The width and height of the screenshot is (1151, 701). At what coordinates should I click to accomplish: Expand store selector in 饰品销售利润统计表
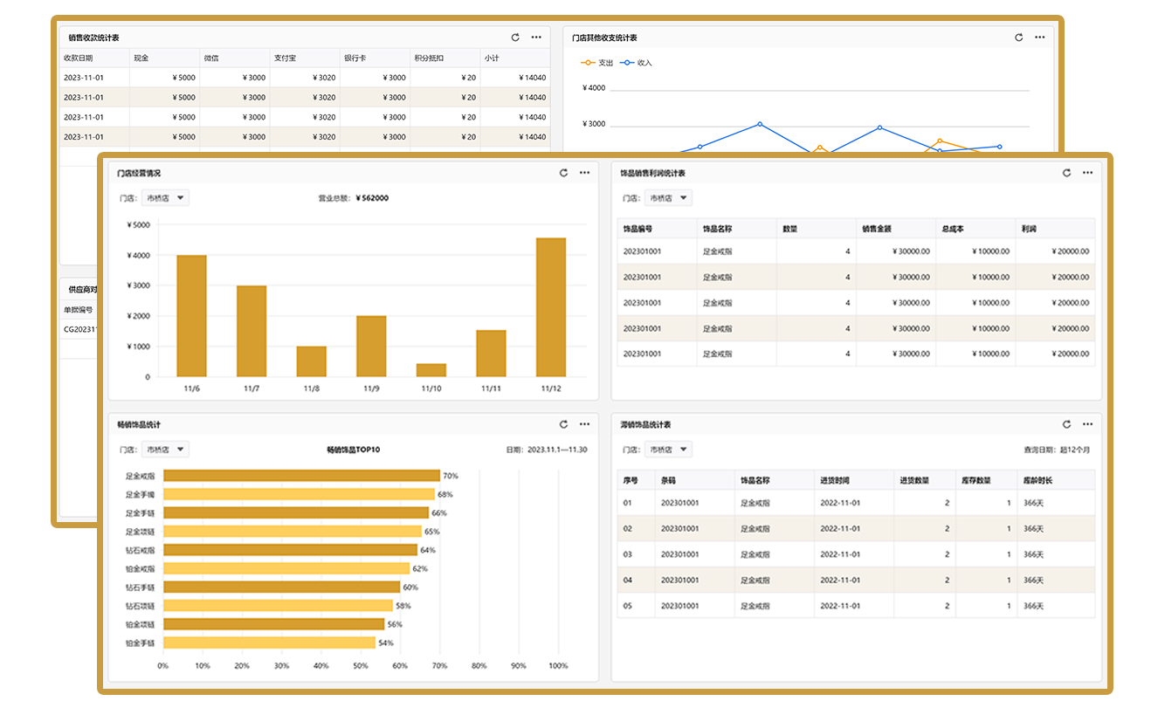coord(668,198)
